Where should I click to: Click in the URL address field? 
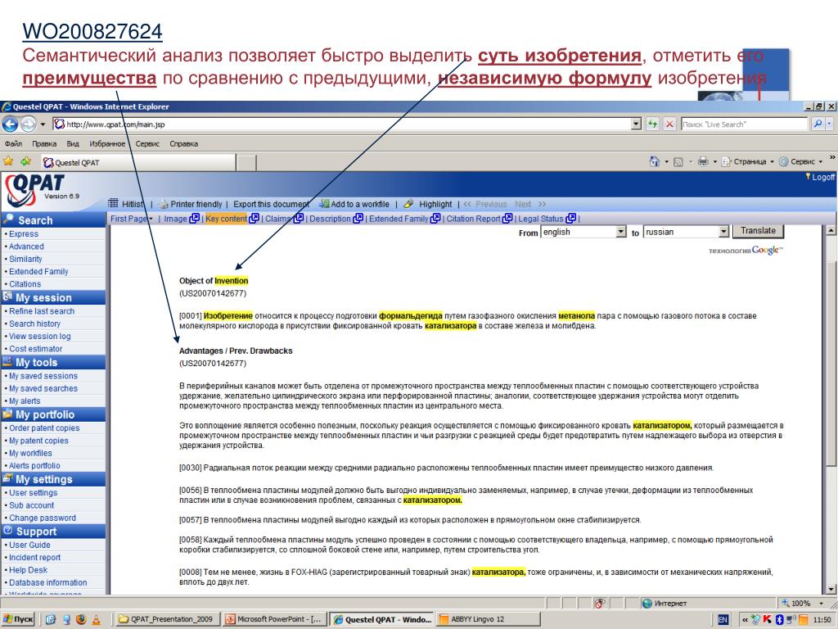pyautogui.click(x=342, y=124)
